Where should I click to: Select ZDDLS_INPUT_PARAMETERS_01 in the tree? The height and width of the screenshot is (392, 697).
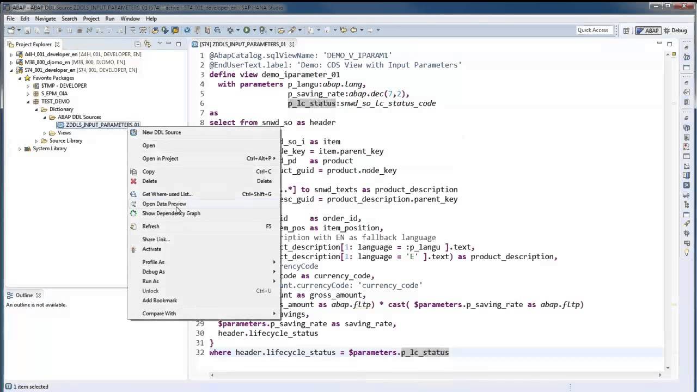pos(102,125)
